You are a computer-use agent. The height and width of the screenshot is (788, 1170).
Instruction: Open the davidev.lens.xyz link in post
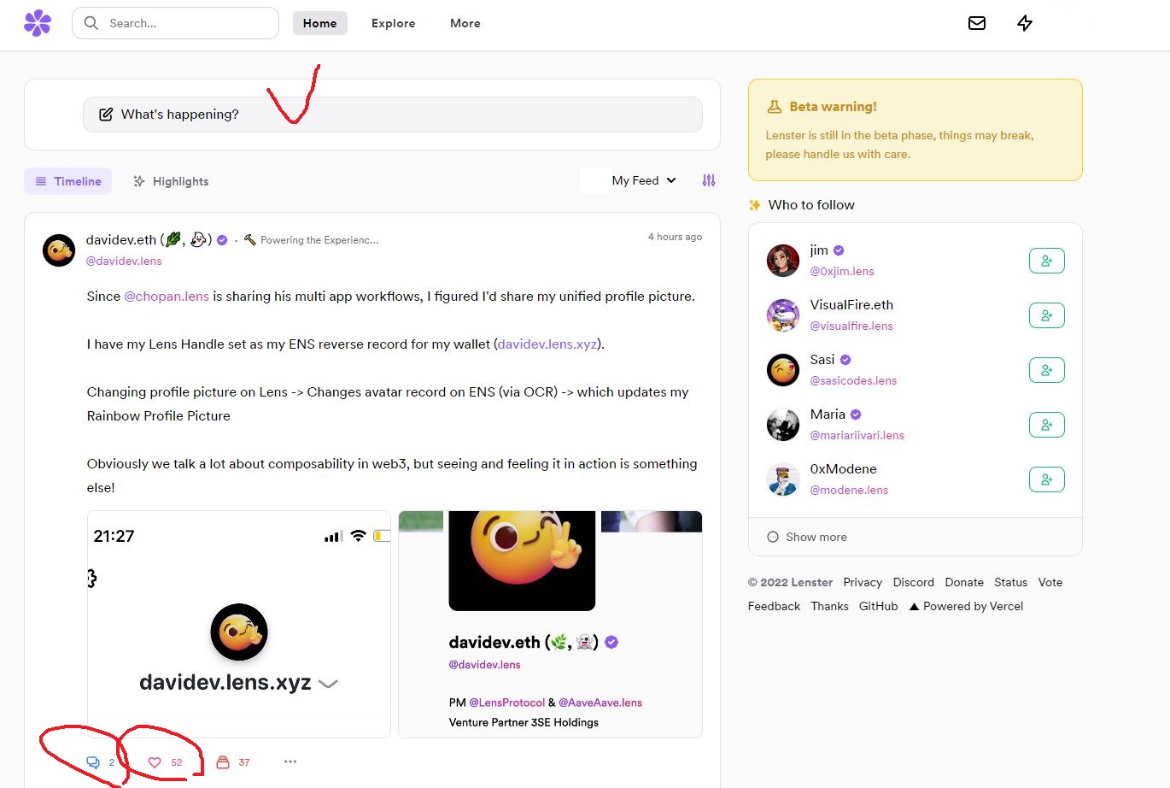[x=547, y=344]
